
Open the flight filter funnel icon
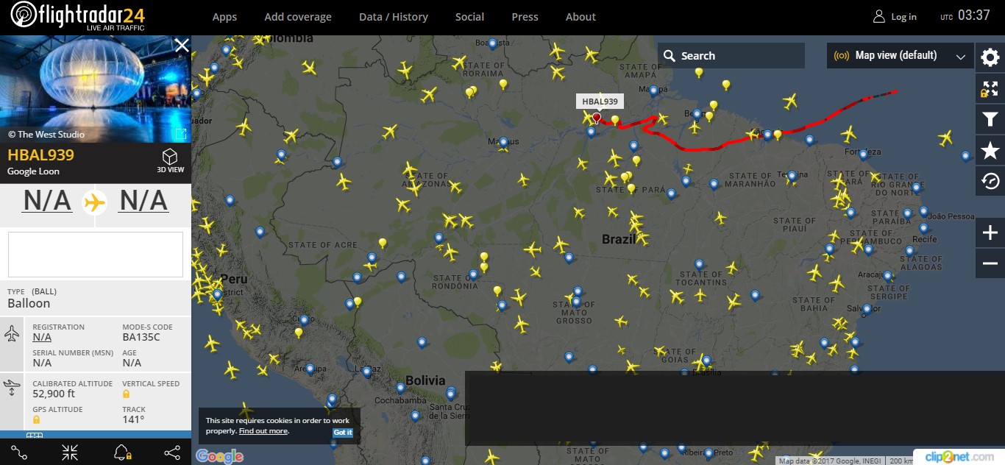click(x=990, y=119)
